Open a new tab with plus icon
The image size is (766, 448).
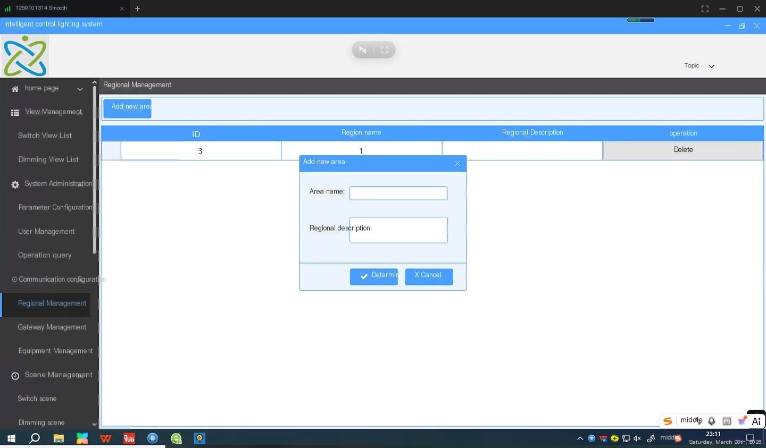coord(137,9)
